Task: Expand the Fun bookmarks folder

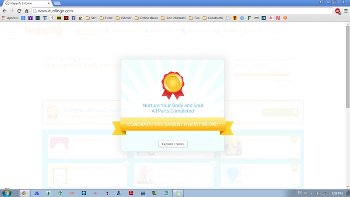Action: (x=194, y=18)
